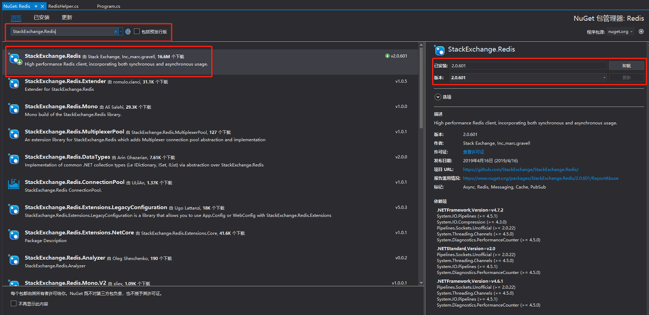Click the Extensions.LegacyConfiguration package icon

(14, 210)
